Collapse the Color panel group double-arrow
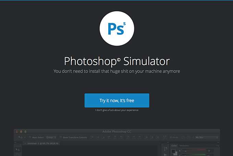 pos(218,143)
